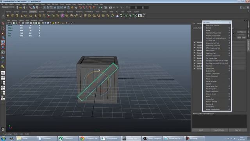This screenshot has height=141, width=250.
Task: Open the menu set dropdown showing Polygons
Action: [x=8, y=7]
